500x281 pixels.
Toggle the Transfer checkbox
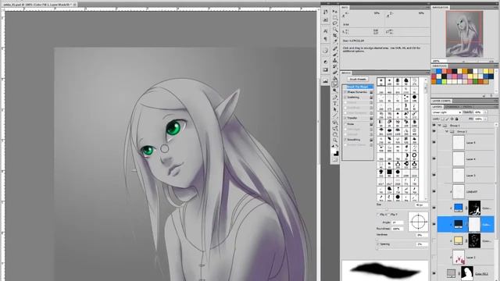[345, 118]
